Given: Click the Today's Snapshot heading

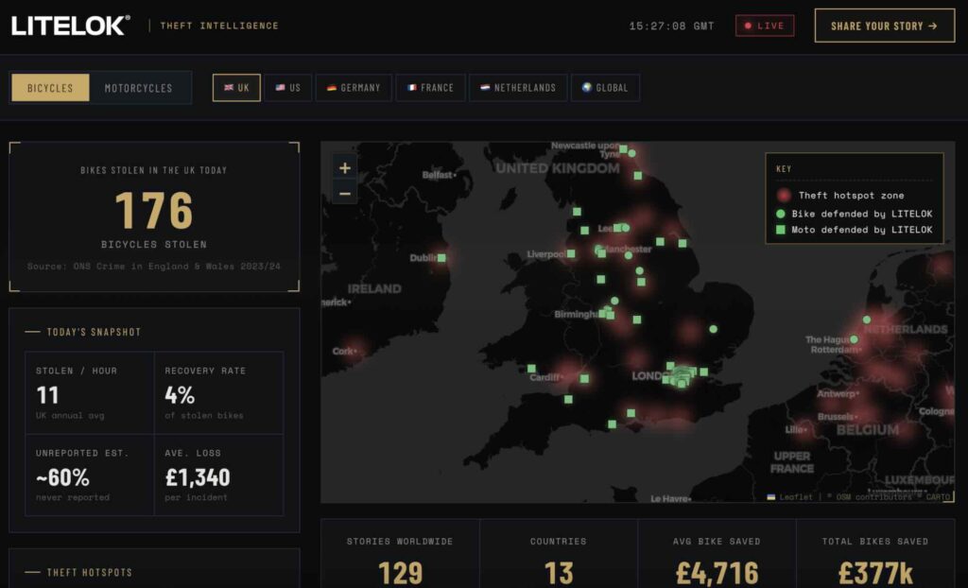Looking at the screenshot, I should [94, 333].
